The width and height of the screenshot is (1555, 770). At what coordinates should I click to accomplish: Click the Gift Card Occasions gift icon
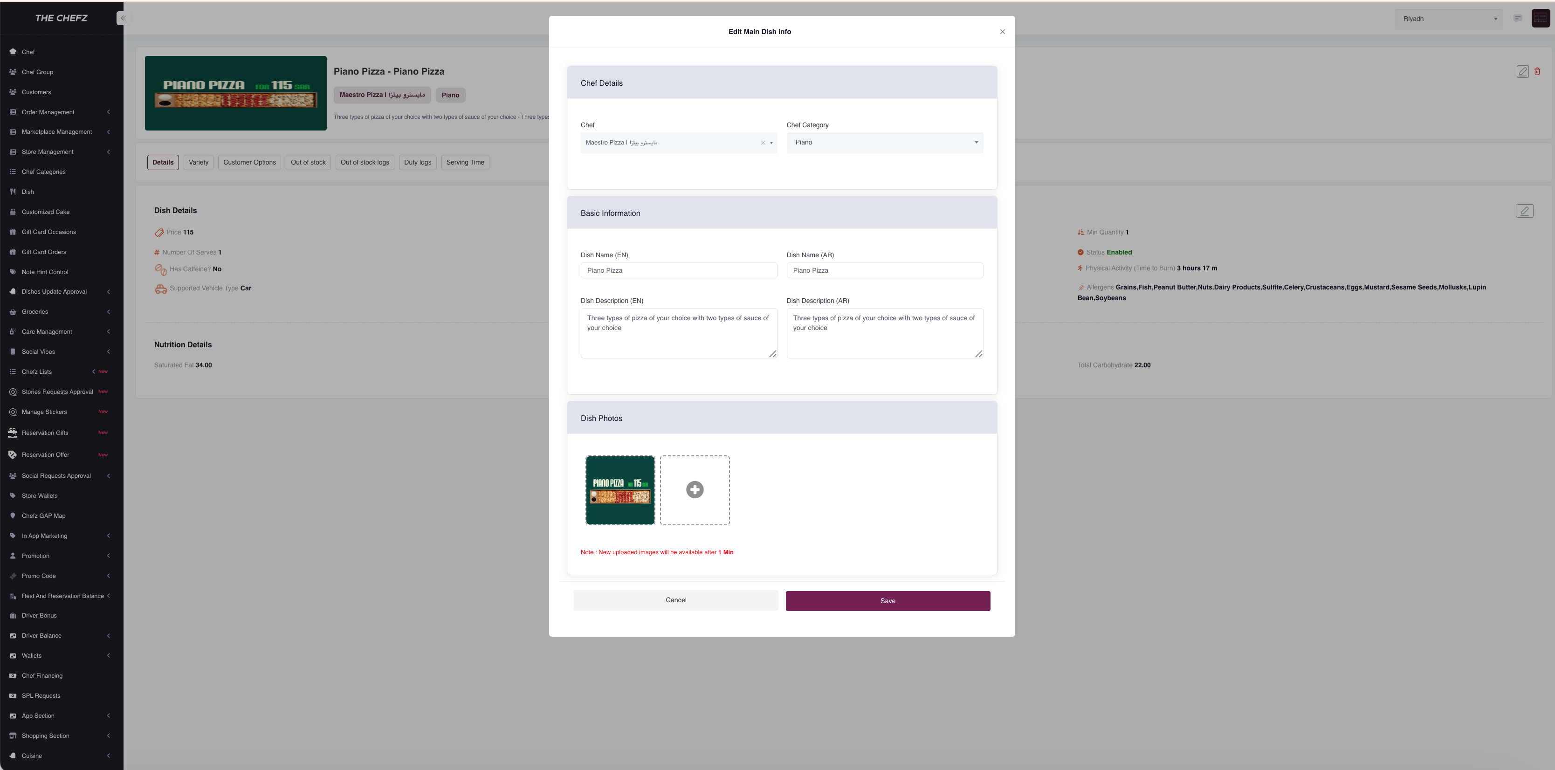point(13,232)
